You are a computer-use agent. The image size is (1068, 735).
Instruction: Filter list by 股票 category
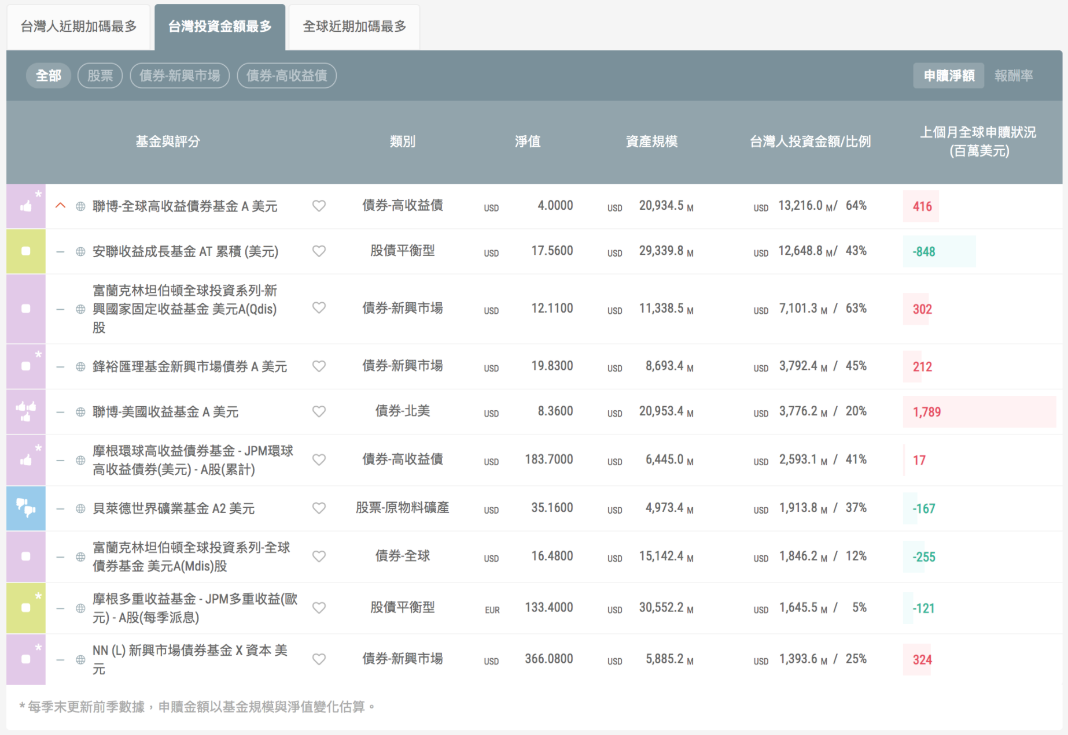click(100, 76)
